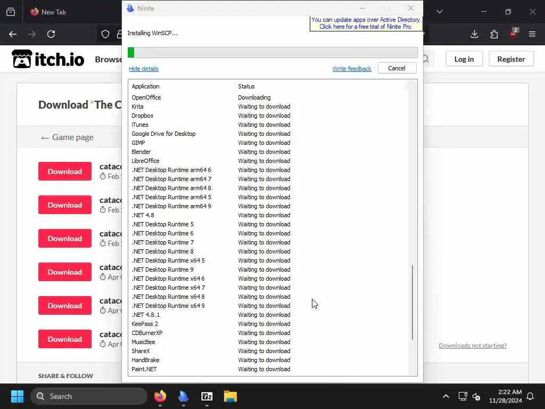Click the itch.io search magnifier icon
Screen dimensions: 545x409
pyautogui.click(x=426, y=59)
